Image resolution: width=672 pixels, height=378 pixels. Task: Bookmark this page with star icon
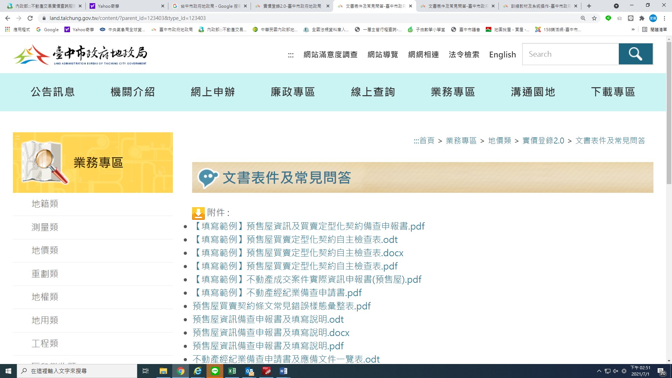594,18
